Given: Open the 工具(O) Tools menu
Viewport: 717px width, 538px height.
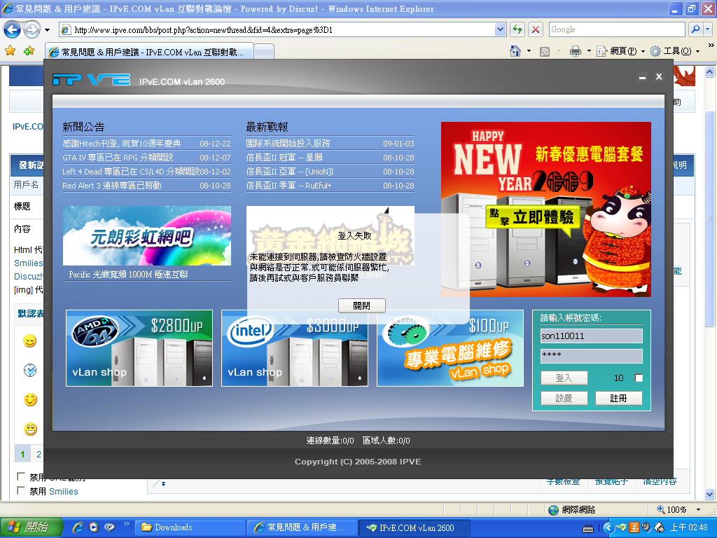Looking at the screenshot, I should pyautogui.click(x=675, y=51).
